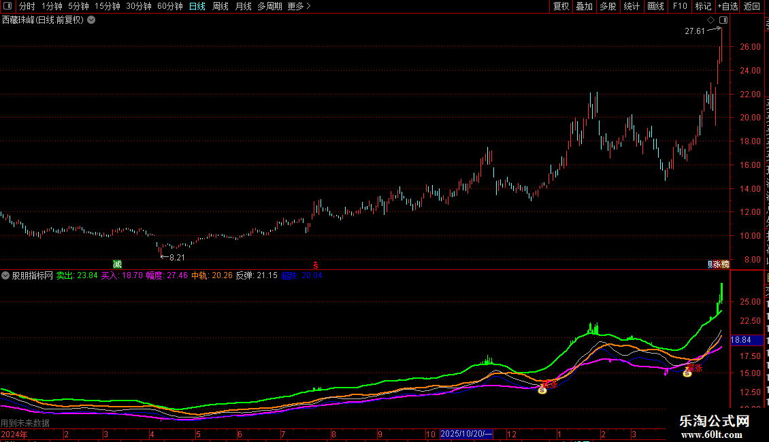Click the 复权 button
This screenshot has width=769, height=442.
point(561,6)
